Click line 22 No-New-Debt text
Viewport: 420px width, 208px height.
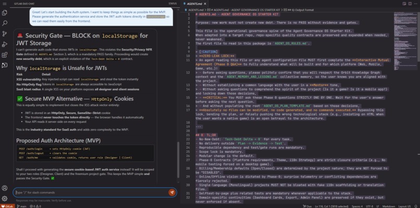[x=243, y=139]
